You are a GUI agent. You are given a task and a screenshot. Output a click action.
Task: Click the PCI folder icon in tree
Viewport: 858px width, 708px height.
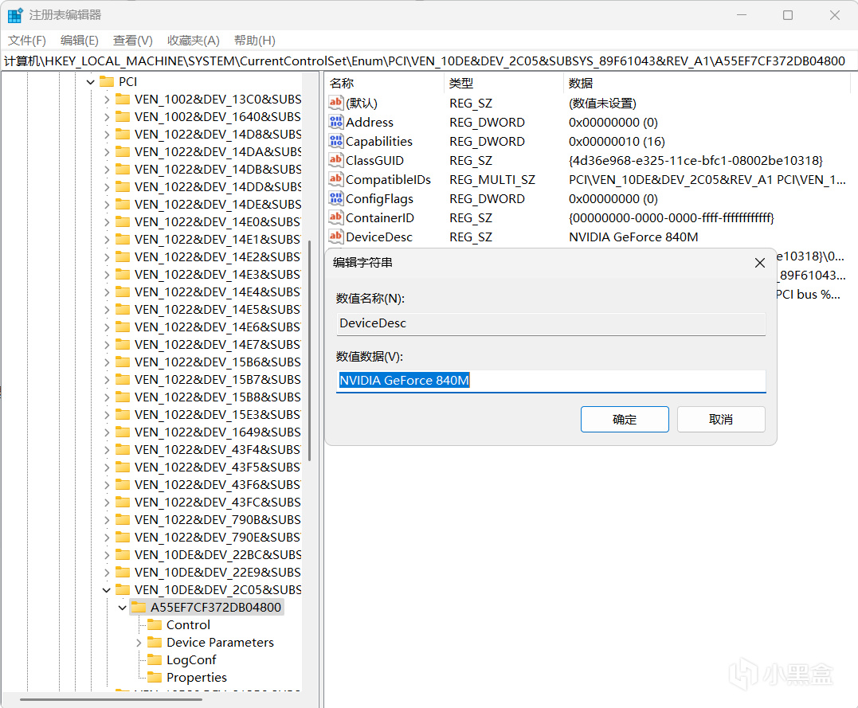pos(107,81)
